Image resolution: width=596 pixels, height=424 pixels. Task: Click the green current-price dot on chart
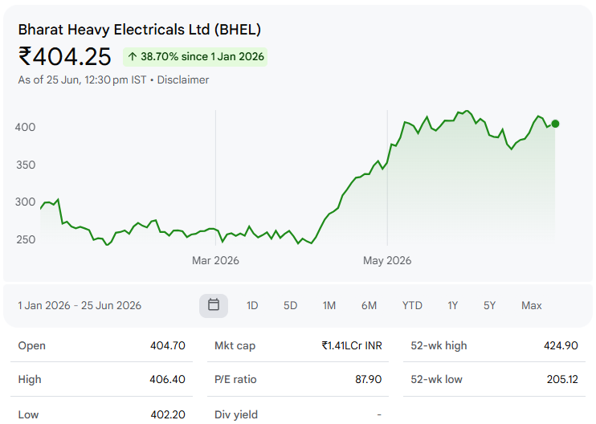(555, 124)
